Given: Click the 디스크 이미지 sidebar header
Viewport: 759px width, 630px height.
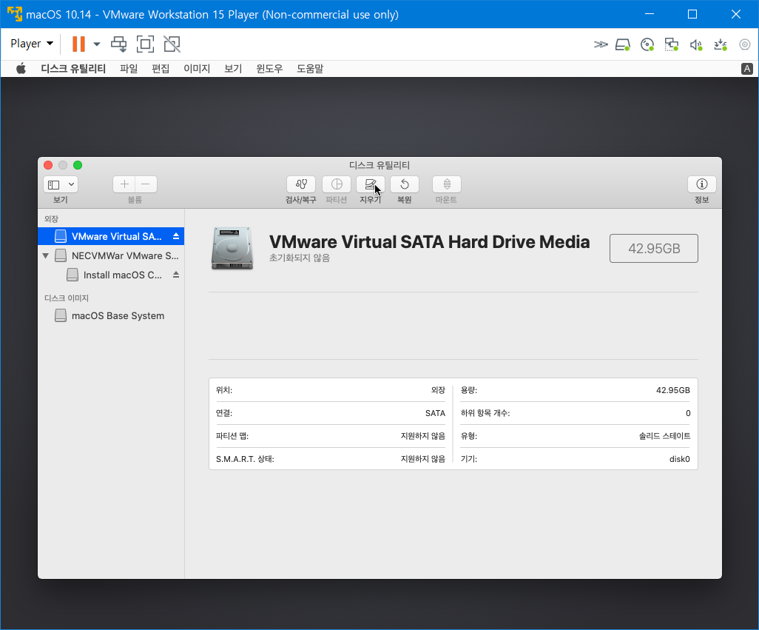Looking at the screenshot, I should click(67, 298).
